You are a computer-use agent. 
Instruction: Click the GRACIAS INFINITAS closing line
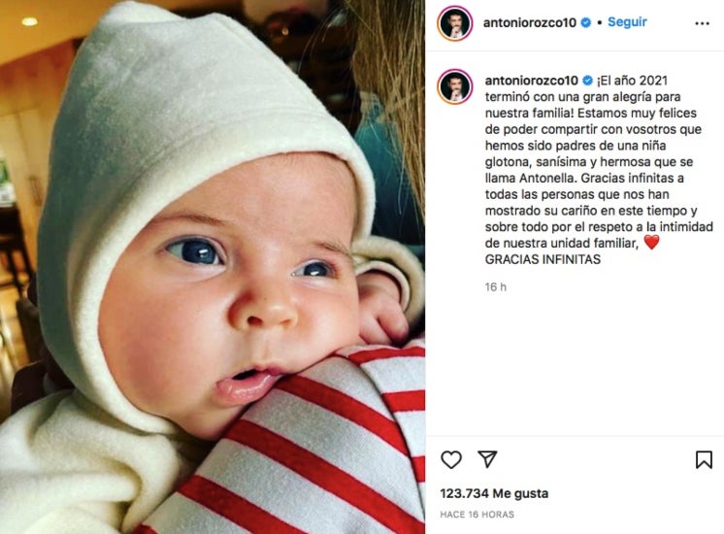543,259
